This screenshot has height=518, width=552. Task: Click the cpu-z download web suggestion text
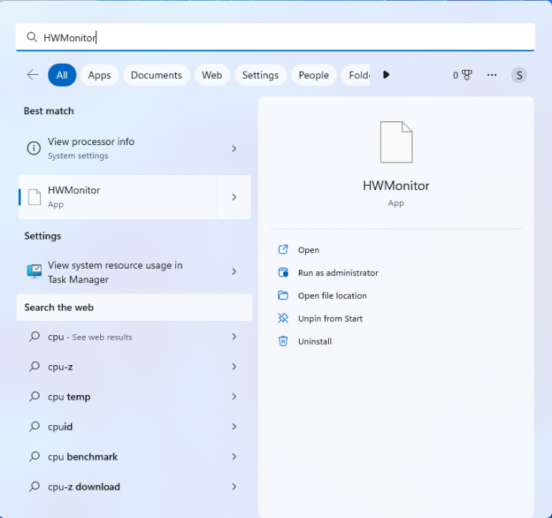pos(84,486)
